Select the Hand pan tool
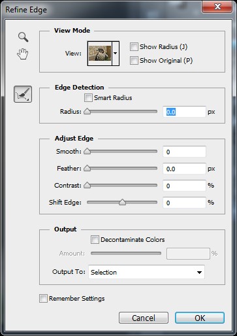This screenshot has height=336, width=237. (x=23, y=54)
